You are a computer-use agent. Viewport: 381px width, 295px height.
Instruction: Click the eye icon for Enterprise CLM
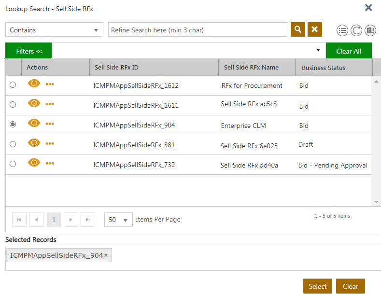point(34,124)
